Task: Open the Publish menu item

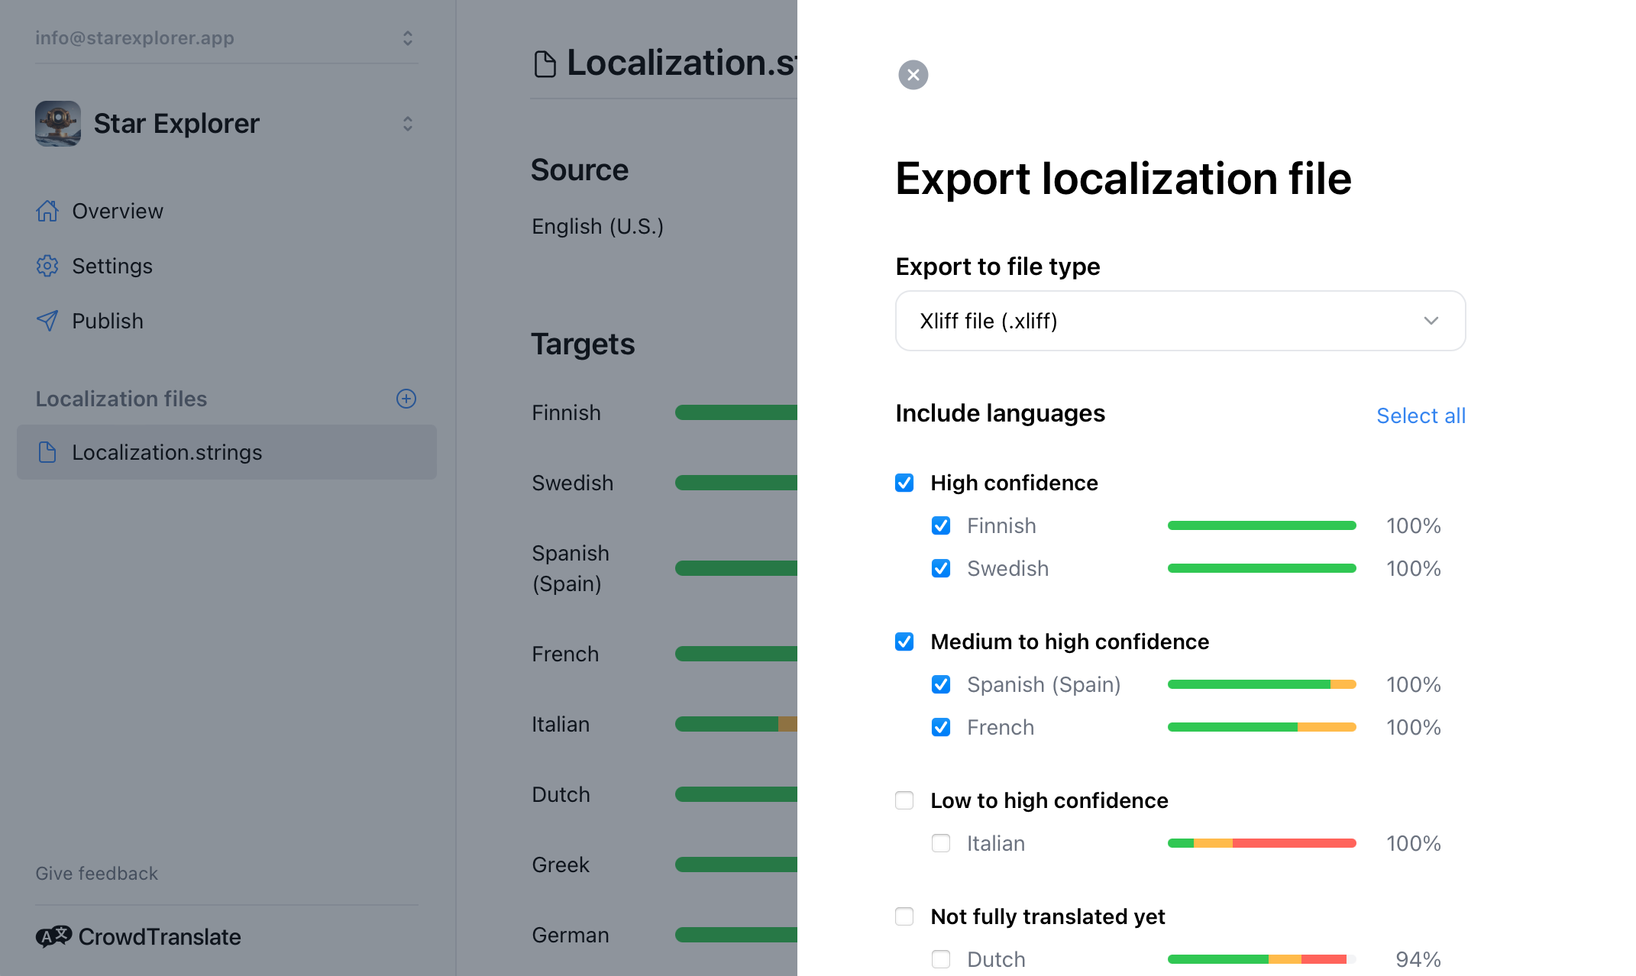Action: (108, 321)
